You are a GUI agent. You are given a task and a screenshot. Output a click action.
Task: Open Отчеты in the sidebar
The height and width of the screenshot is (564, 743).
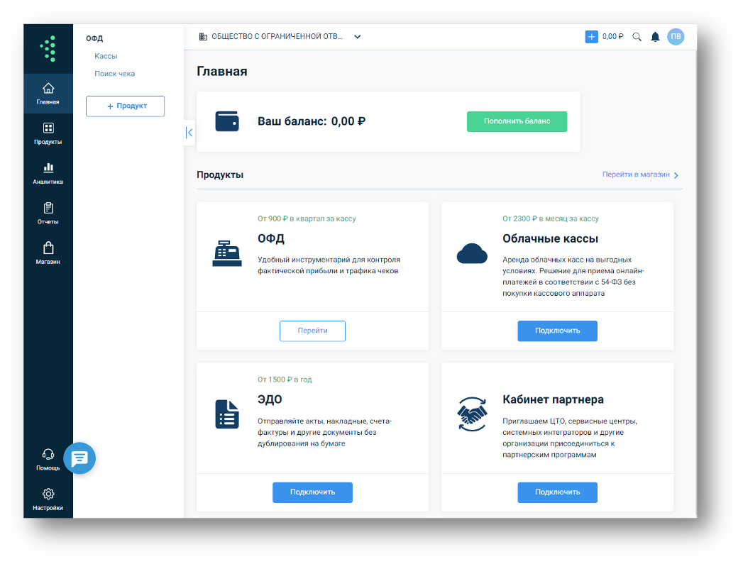point(48,213)
